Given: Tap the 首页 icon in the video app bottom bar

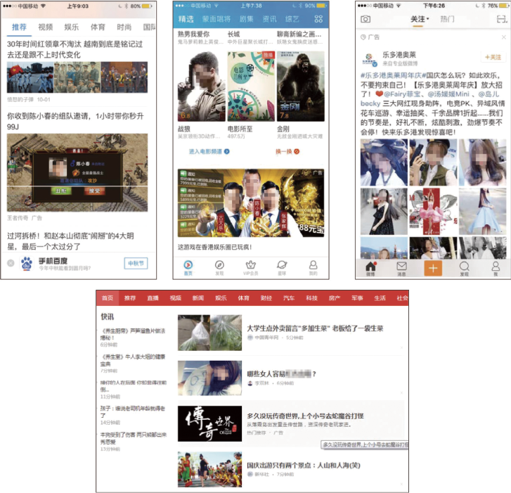Looking at the screenshot, I should 188,268.
